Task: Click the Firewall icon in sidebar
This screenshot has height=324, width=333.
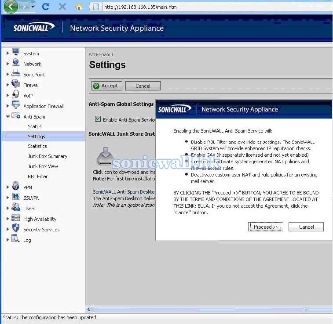Action: 16,83
